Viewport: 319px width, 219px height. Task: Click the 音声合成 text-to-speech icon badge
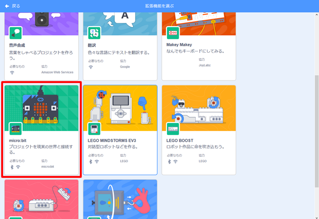[15, 33]
